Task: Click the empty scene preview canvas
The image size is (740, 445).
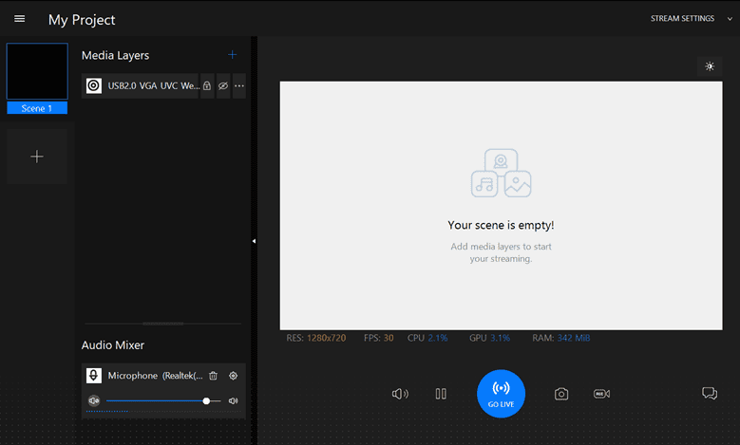Action: click(x=501, y=206)
